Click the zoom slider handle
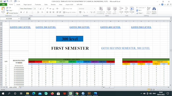Viewport: 172px width, 96px height. (x=161, y=89)
